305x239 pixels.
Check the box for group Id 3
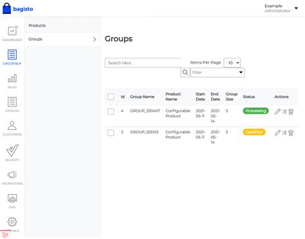click(111, 133)
